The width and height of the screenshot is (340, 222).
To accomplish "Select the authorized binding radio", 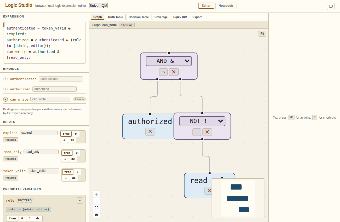I will tap(5, 89).
